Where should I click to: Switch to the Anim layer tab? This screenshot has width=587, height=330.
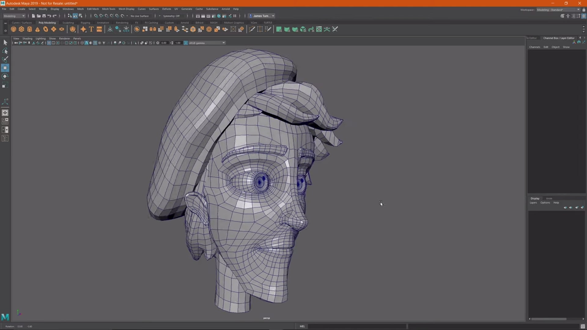[x=549, y=198]
